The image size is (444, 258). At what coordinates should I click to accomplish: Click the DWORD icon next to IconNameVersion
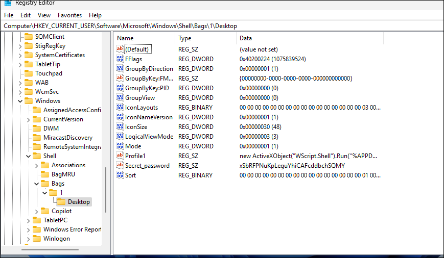pyautogui.click(x=120, y=117)
